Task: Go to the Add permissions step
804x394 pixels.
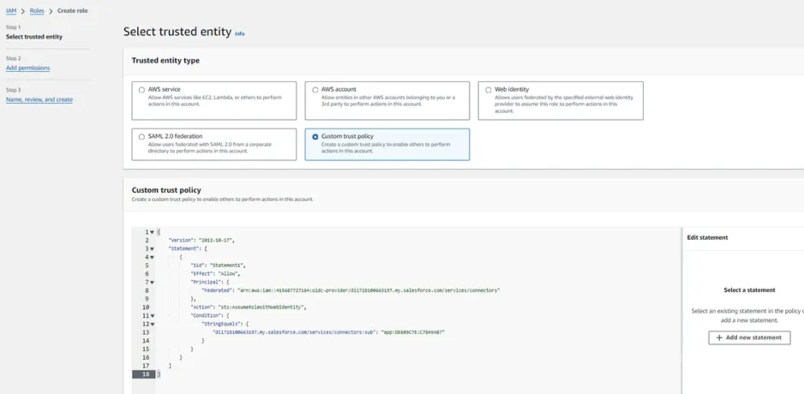Action: point(27,68)
